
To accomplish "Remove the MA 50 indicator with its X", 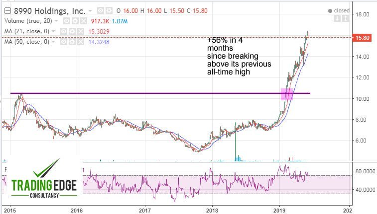I will pyautogui.click(x=81, y=42).
